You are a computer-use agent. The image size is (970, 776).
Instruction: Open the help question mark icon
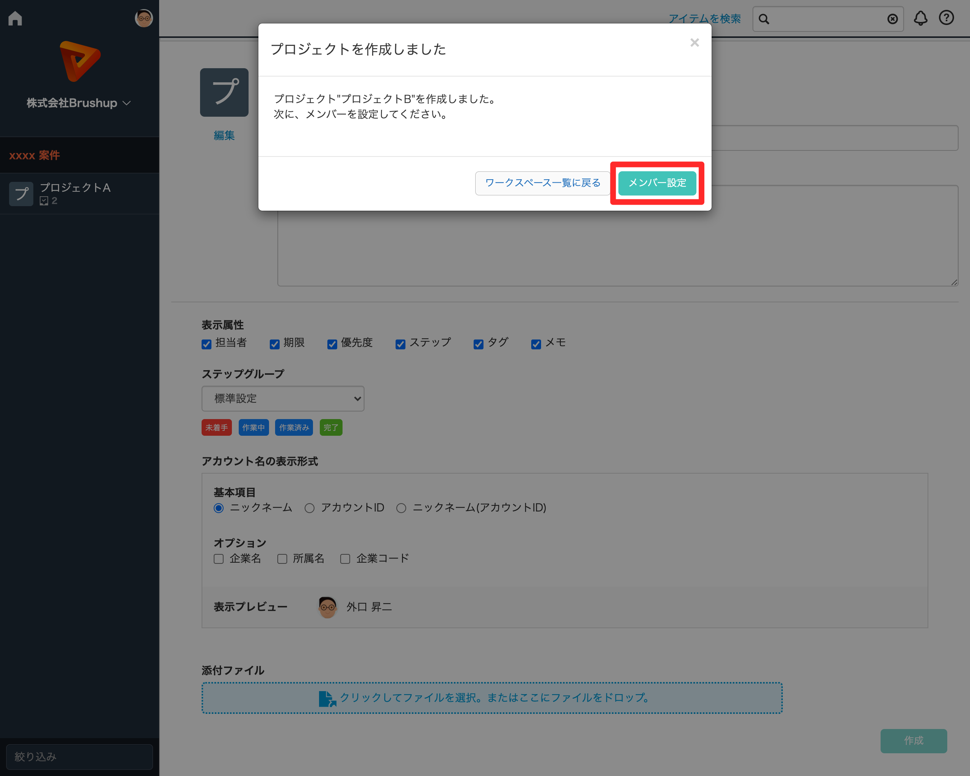(946, 18)
